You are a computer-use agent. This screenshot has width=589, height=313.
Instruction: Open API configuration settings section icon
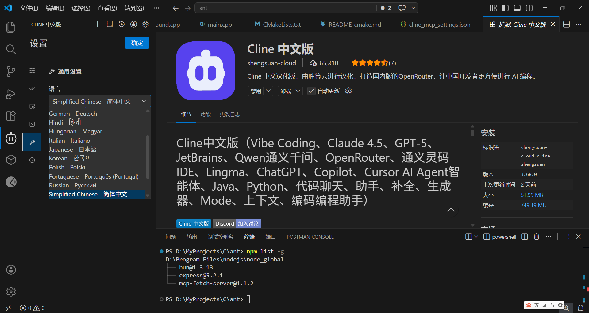pyautogui.click(x=32, y=71)
